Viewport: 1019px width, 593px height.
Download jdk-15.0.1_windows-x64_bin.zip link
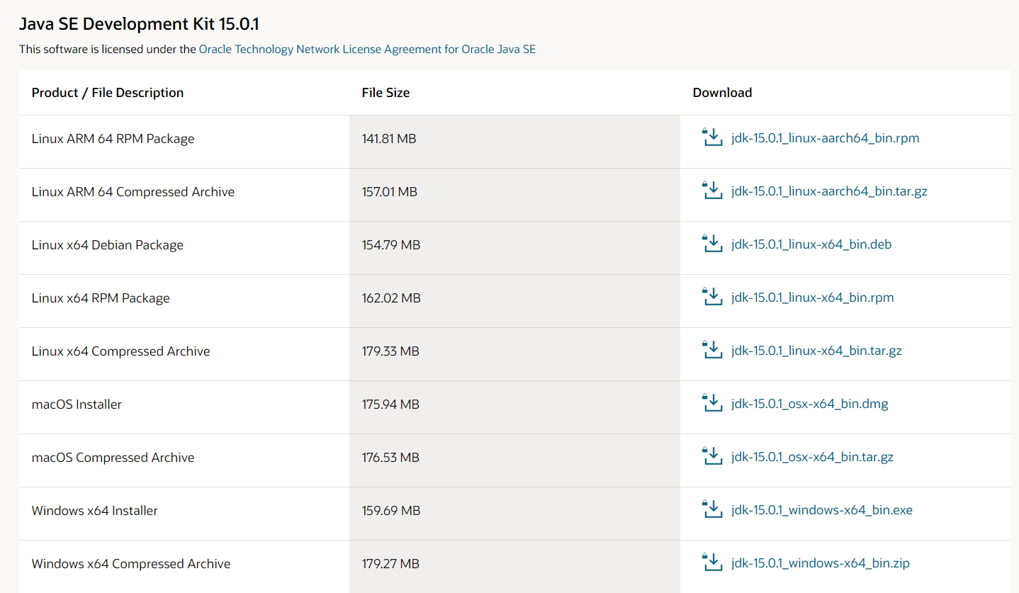(x=821, y=563)
